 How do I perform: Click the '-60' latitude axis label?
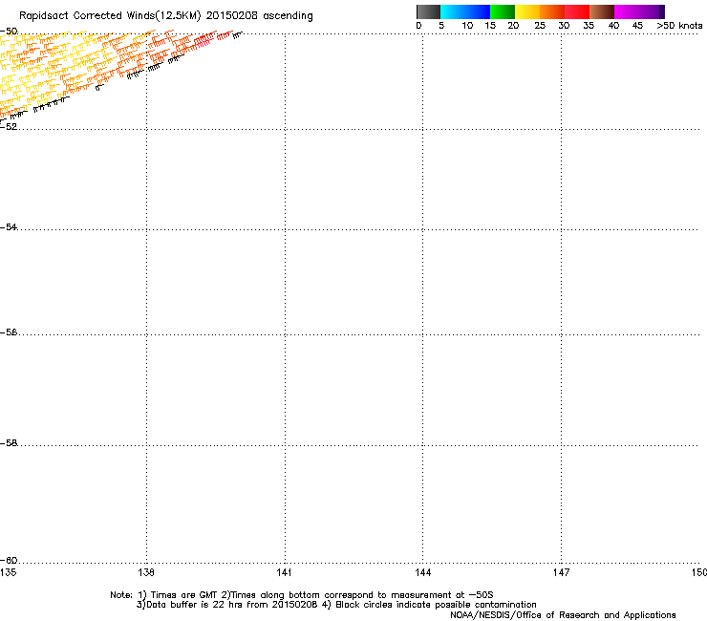9,561
